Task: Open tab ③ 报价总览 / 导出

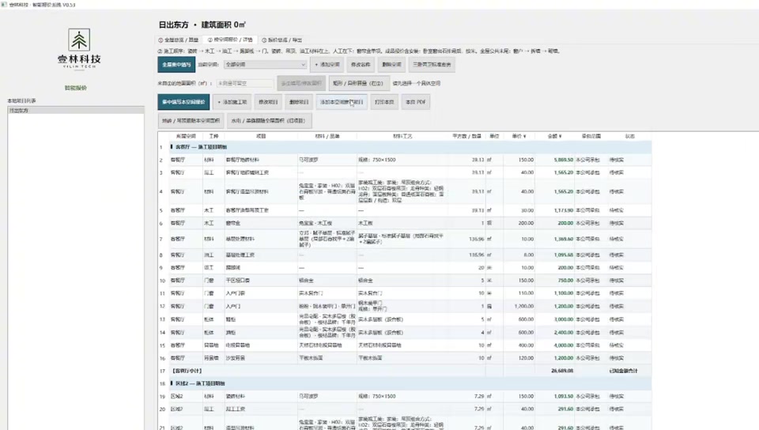Action: (281, 40)
